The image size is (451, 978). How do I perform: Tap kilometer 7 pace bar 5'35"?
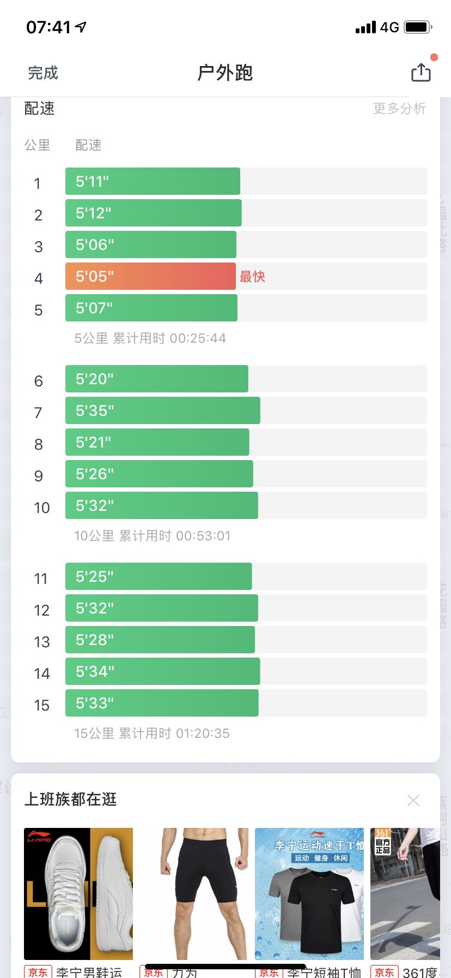click(162, 410)
